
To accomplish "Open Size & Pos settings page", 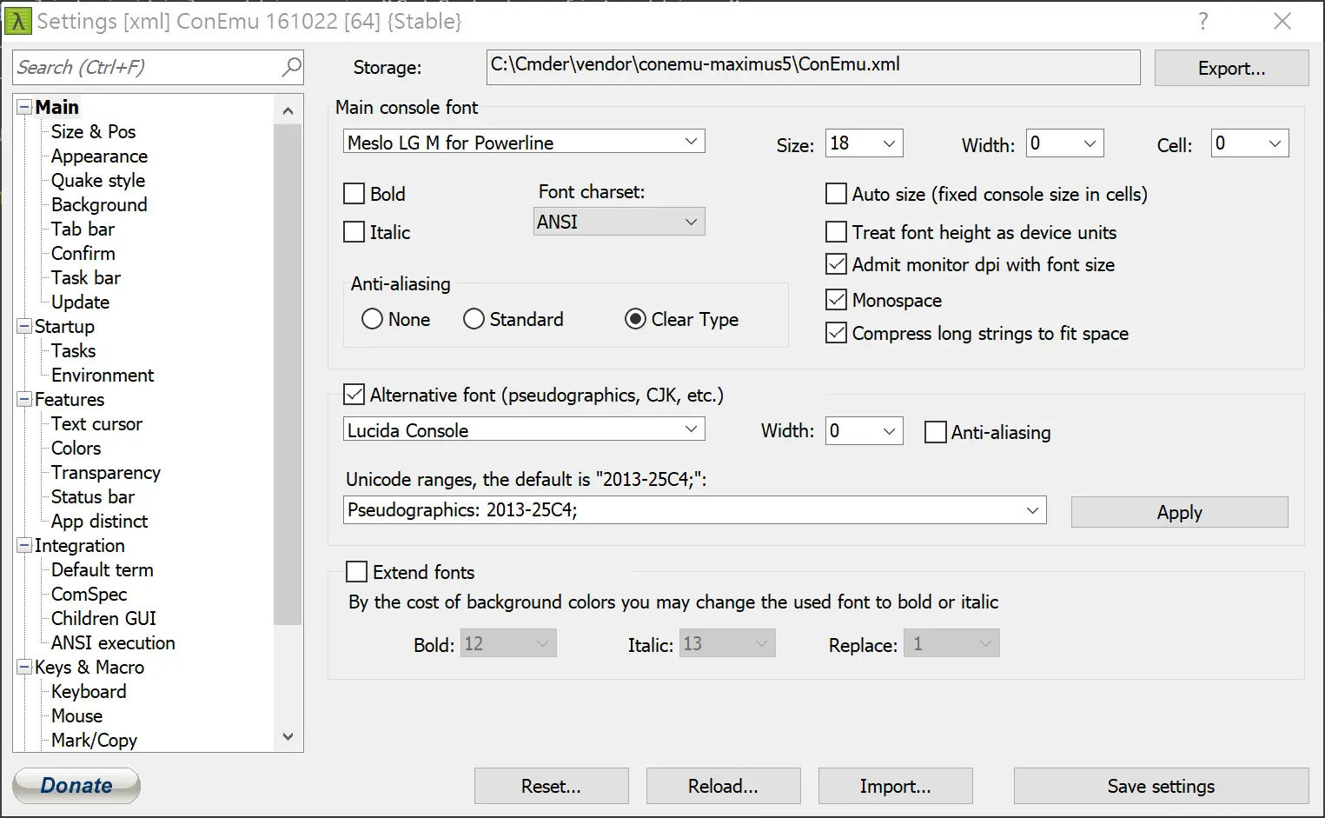I will (93, 132).
